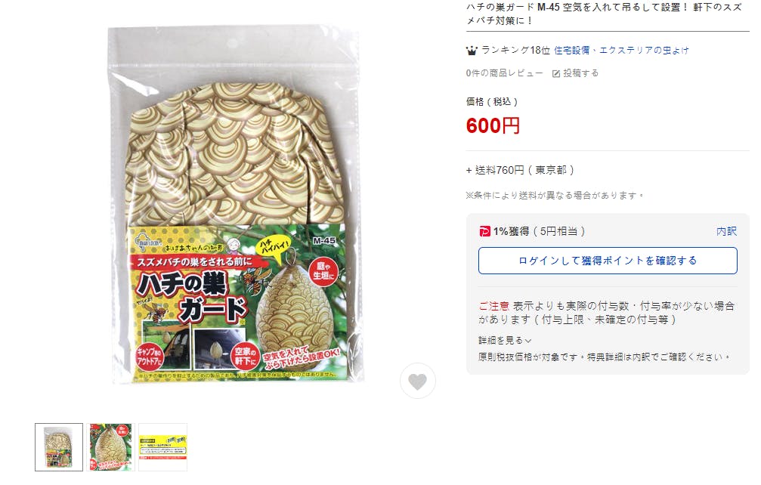Click the heart favorite icon
761x485 pixels.
point(417,382)
